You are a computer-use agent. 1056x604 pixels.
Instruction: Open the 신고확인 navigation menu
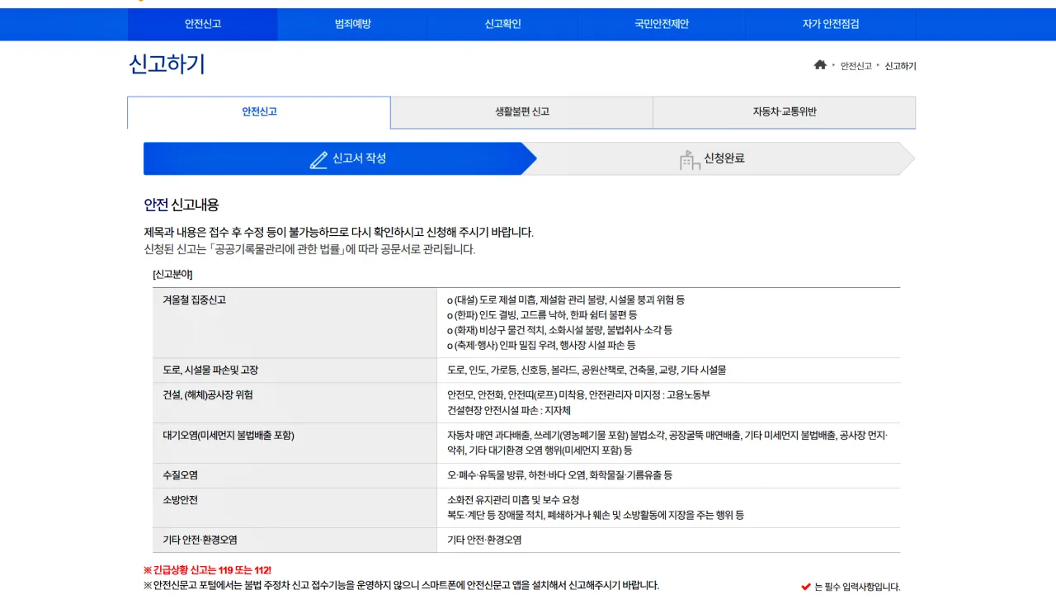click(502, 24)
